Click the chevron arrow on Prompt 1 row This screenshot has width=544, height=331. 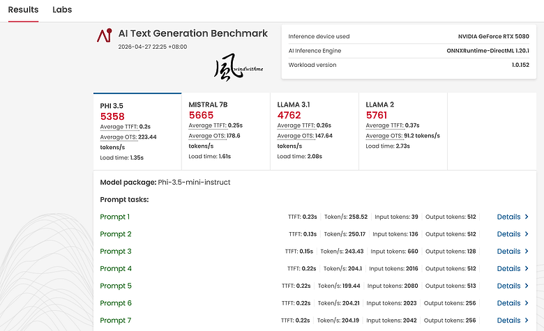[x=527, y=217]
